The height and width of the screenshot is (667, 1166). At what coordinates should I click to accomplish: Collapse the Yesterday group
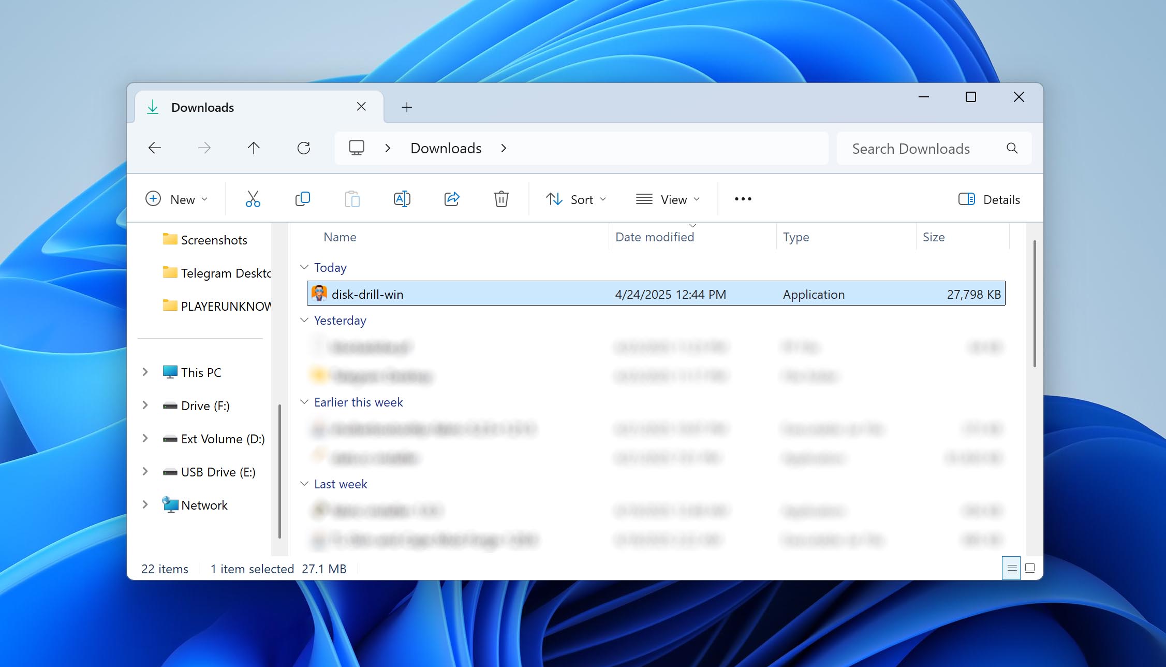tap(304, 320)
